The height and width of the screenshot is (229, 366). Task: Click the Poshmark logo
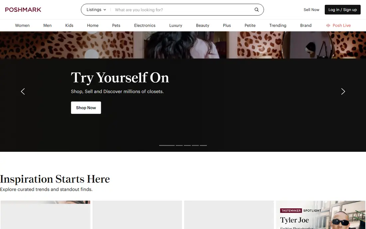coord(23,10)
